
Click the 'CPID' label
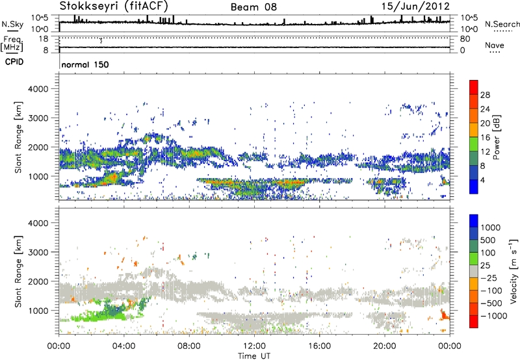click(14, 62)
